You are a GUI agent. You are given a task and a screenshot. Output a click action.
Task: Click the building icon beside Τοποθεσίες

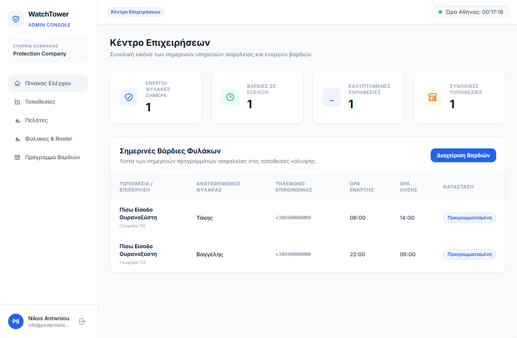(17, 102)
